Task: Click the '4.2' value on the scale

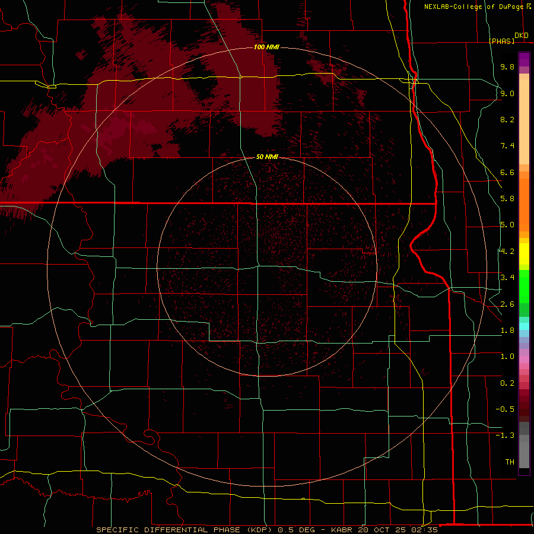Action: (507, 252)
